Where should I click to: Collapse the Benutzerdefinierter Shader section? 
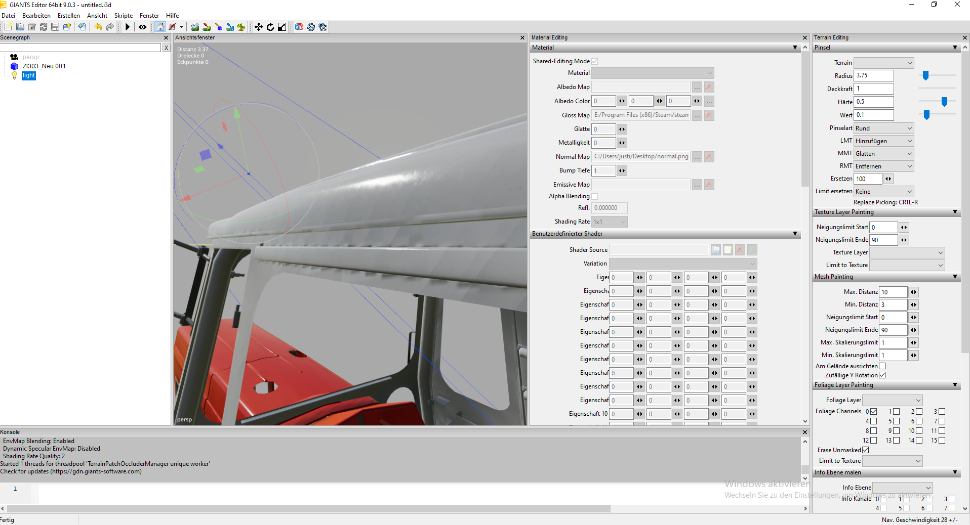click(795, 234)
